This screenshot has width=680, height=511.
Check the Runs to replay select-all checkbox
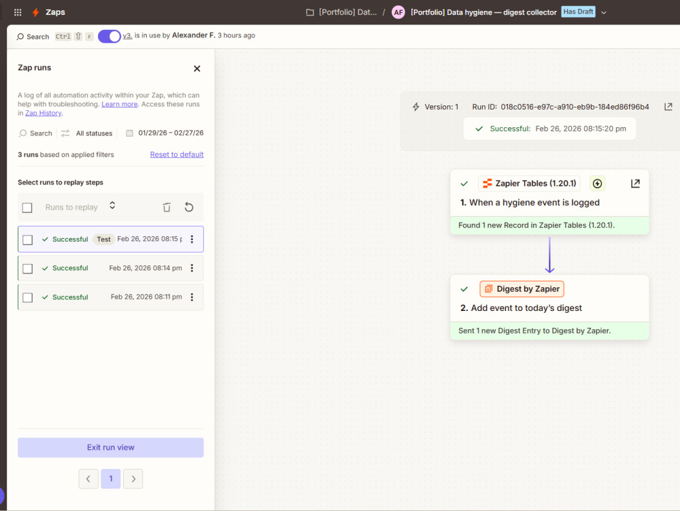27,208
